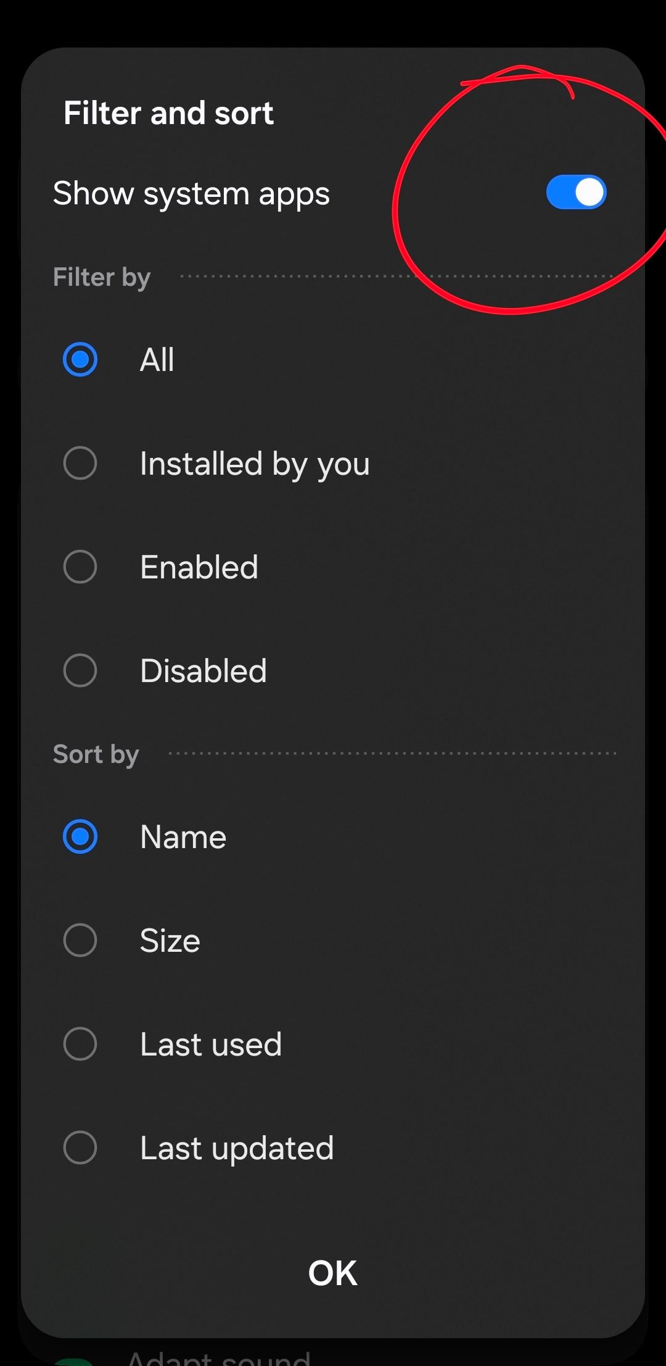Sort apps by Last updated
The width and height of the screenshot is (666, 1366).
(79, 1149)
